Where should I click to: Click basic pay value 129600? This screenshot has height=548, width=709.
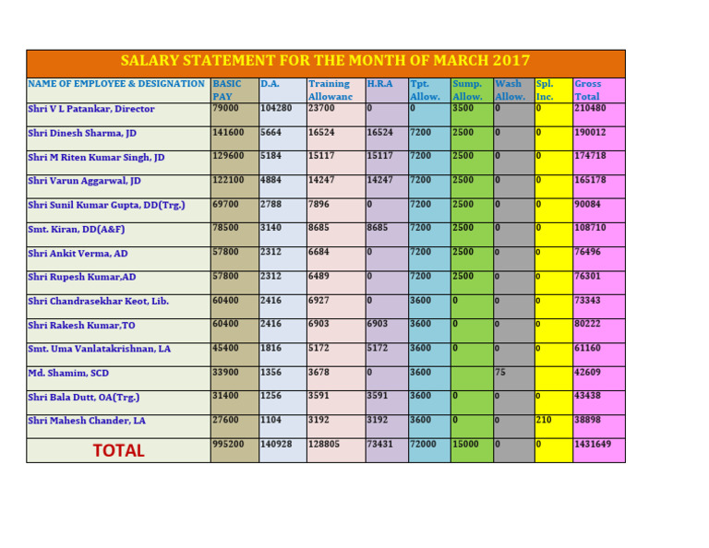tap(228, 156)
